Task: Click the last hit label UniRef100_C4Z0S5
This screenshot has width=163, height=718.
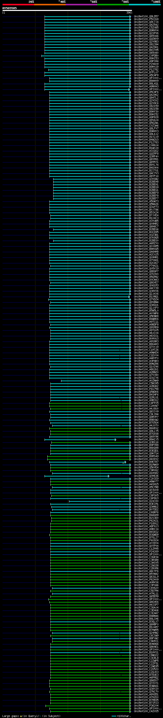Action: click(x=146, y=711)
